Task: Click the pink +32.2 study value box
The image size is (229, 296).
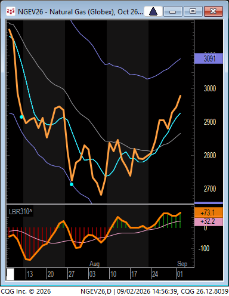Action: pos(209,221)
